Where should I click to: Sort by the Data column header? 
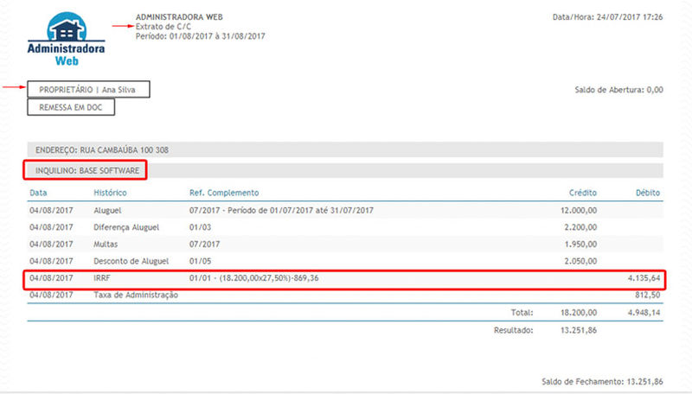tap(38, 192)
